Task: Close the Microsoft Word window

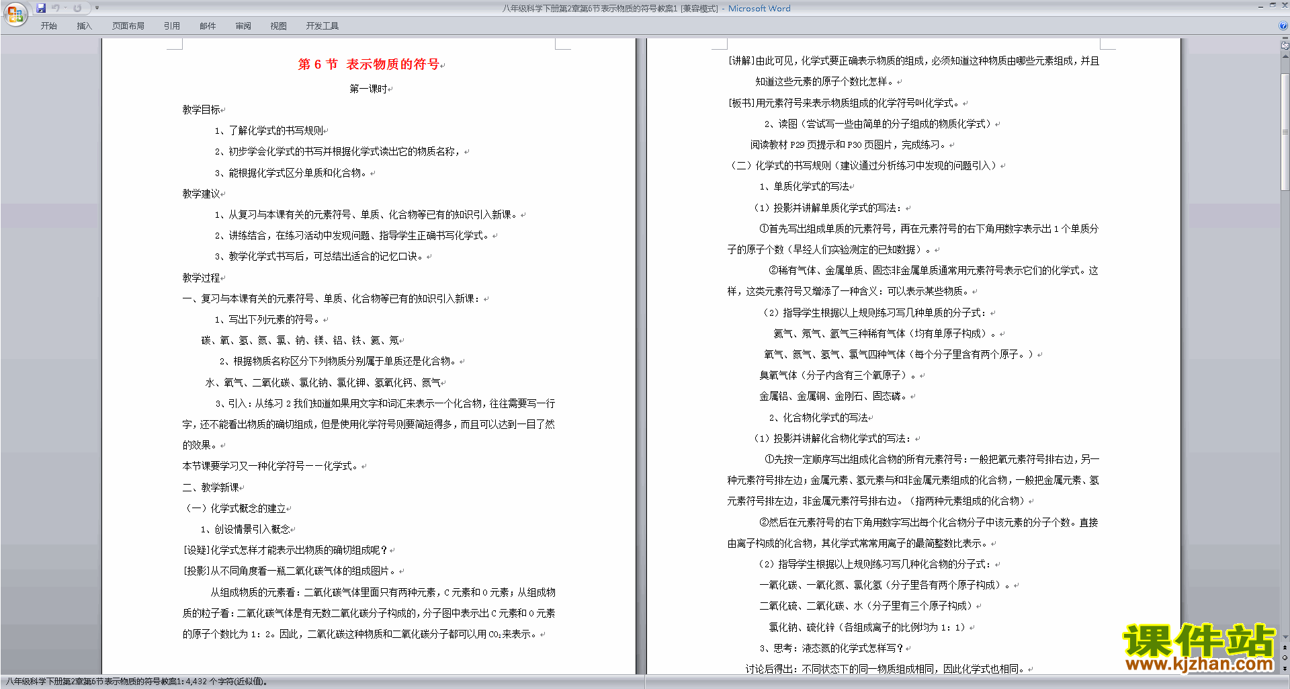Action: (x=1284, y=5)
